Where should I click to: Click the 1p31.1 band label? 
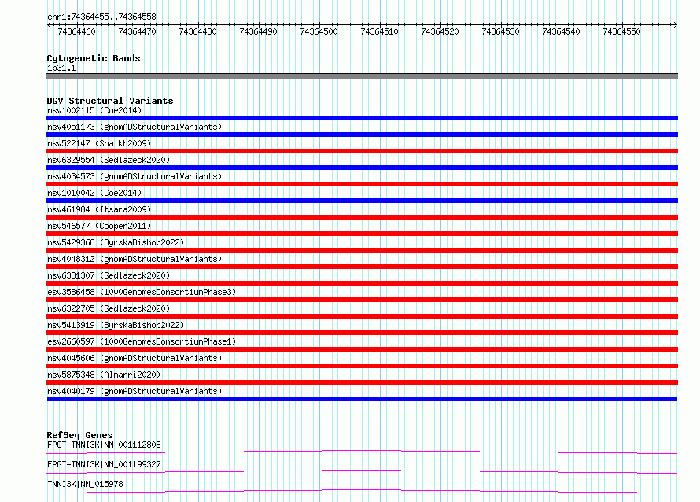(61, 68)
